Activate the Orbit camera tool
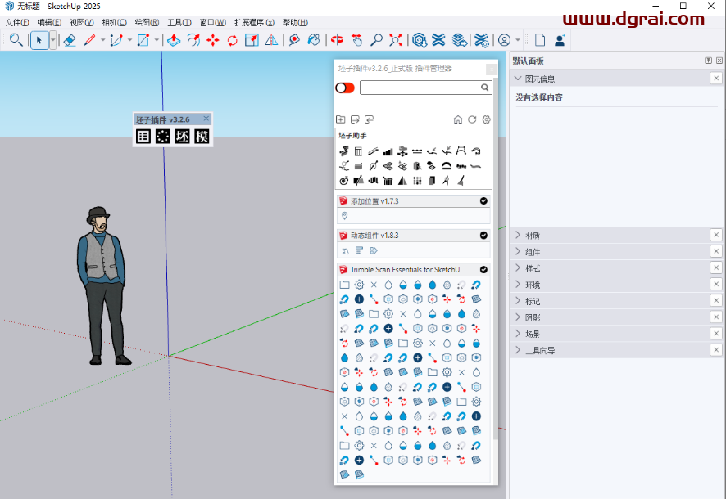Image resolution: width=726 pixels, height=499 pixels. point(337,40)
